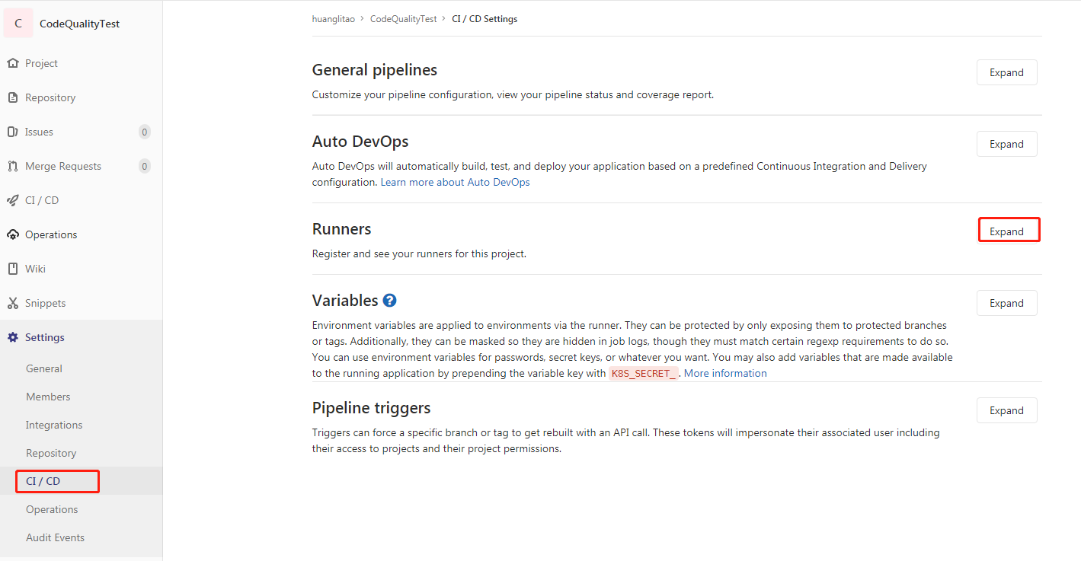1081x561 pixels.
Task: Select the K8S_SECRET_ code badge
Action: click(643, 373)
